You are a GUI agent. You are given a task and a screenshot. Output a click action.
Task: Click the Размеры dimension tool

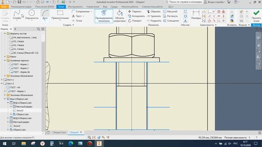196,15
